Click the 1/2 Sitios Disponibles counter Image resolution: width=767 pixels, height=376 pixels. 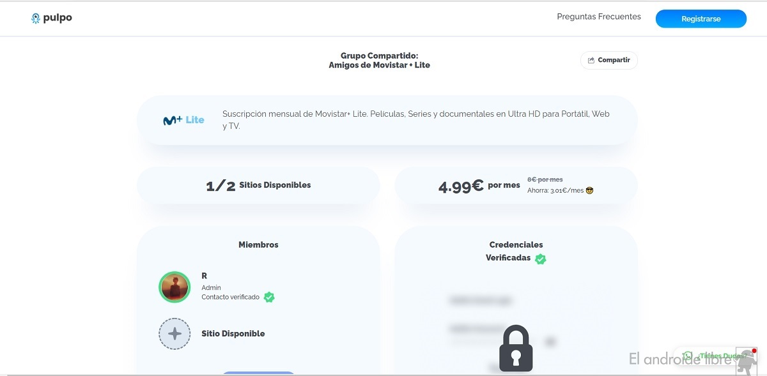pos(258,185)
